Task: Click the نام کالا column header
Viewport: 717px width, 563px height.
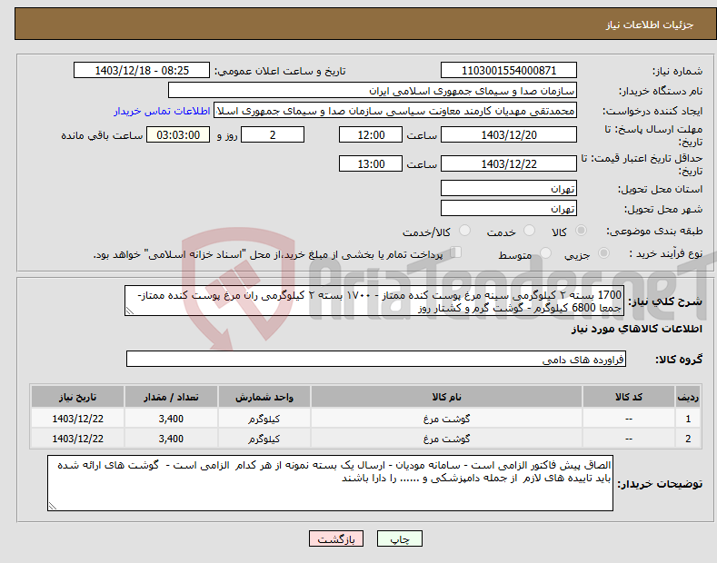Action: point(446,397)
